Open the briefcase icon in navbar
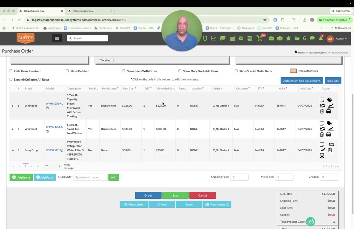 pyautogui.click(x=271, y=38)
